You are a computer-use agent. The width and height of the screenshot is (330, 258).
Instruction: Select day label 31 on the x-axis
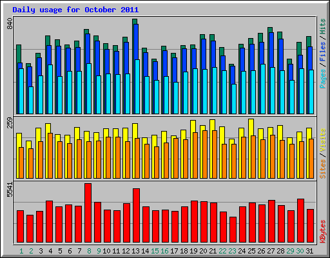(x=309, y=251)
